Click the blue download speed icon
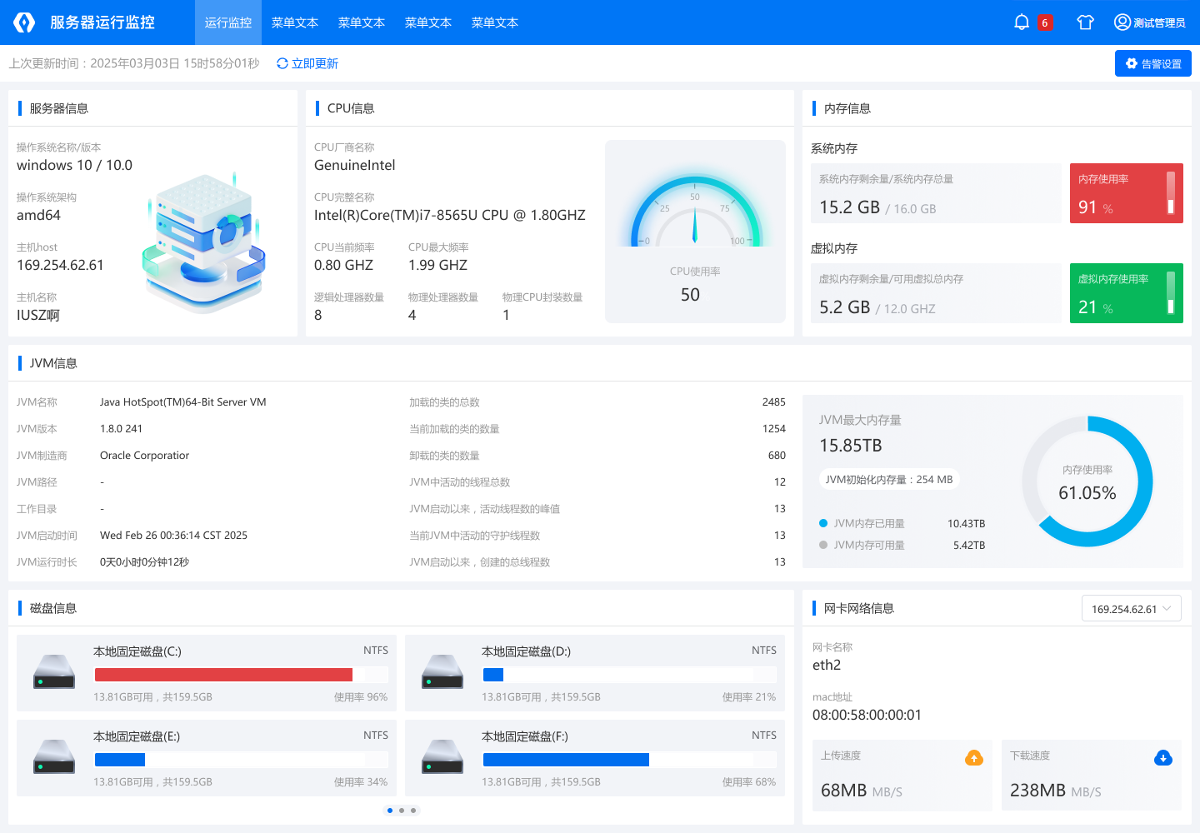The width and height of the screenshot is (1200, 833). 1162,757
